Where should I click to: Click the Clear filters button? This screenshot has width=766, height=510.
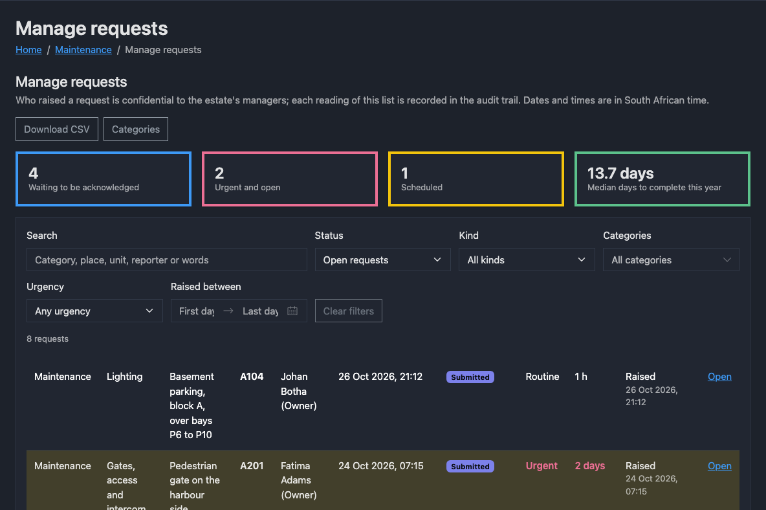coord(348,311)
